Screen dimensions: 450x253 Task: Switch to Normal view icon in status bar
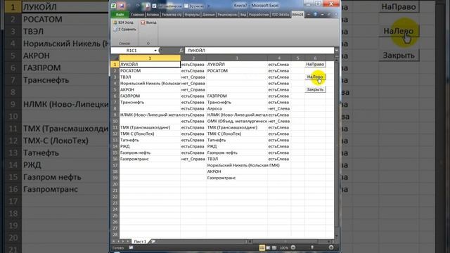(x=262, y=247)
